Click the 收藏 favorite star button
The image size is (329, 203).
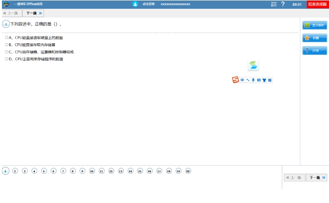click(x=314, y=38)
